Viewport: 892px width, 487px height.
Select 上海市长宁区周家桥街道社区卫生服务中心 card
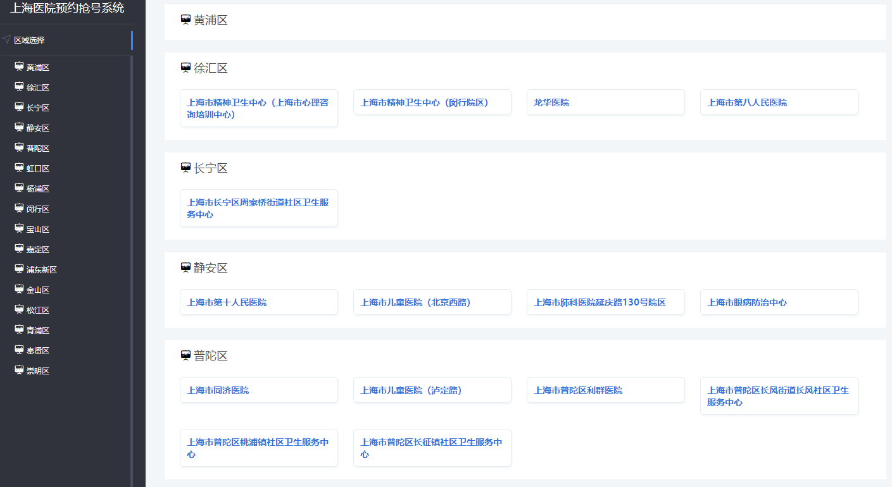258,208
